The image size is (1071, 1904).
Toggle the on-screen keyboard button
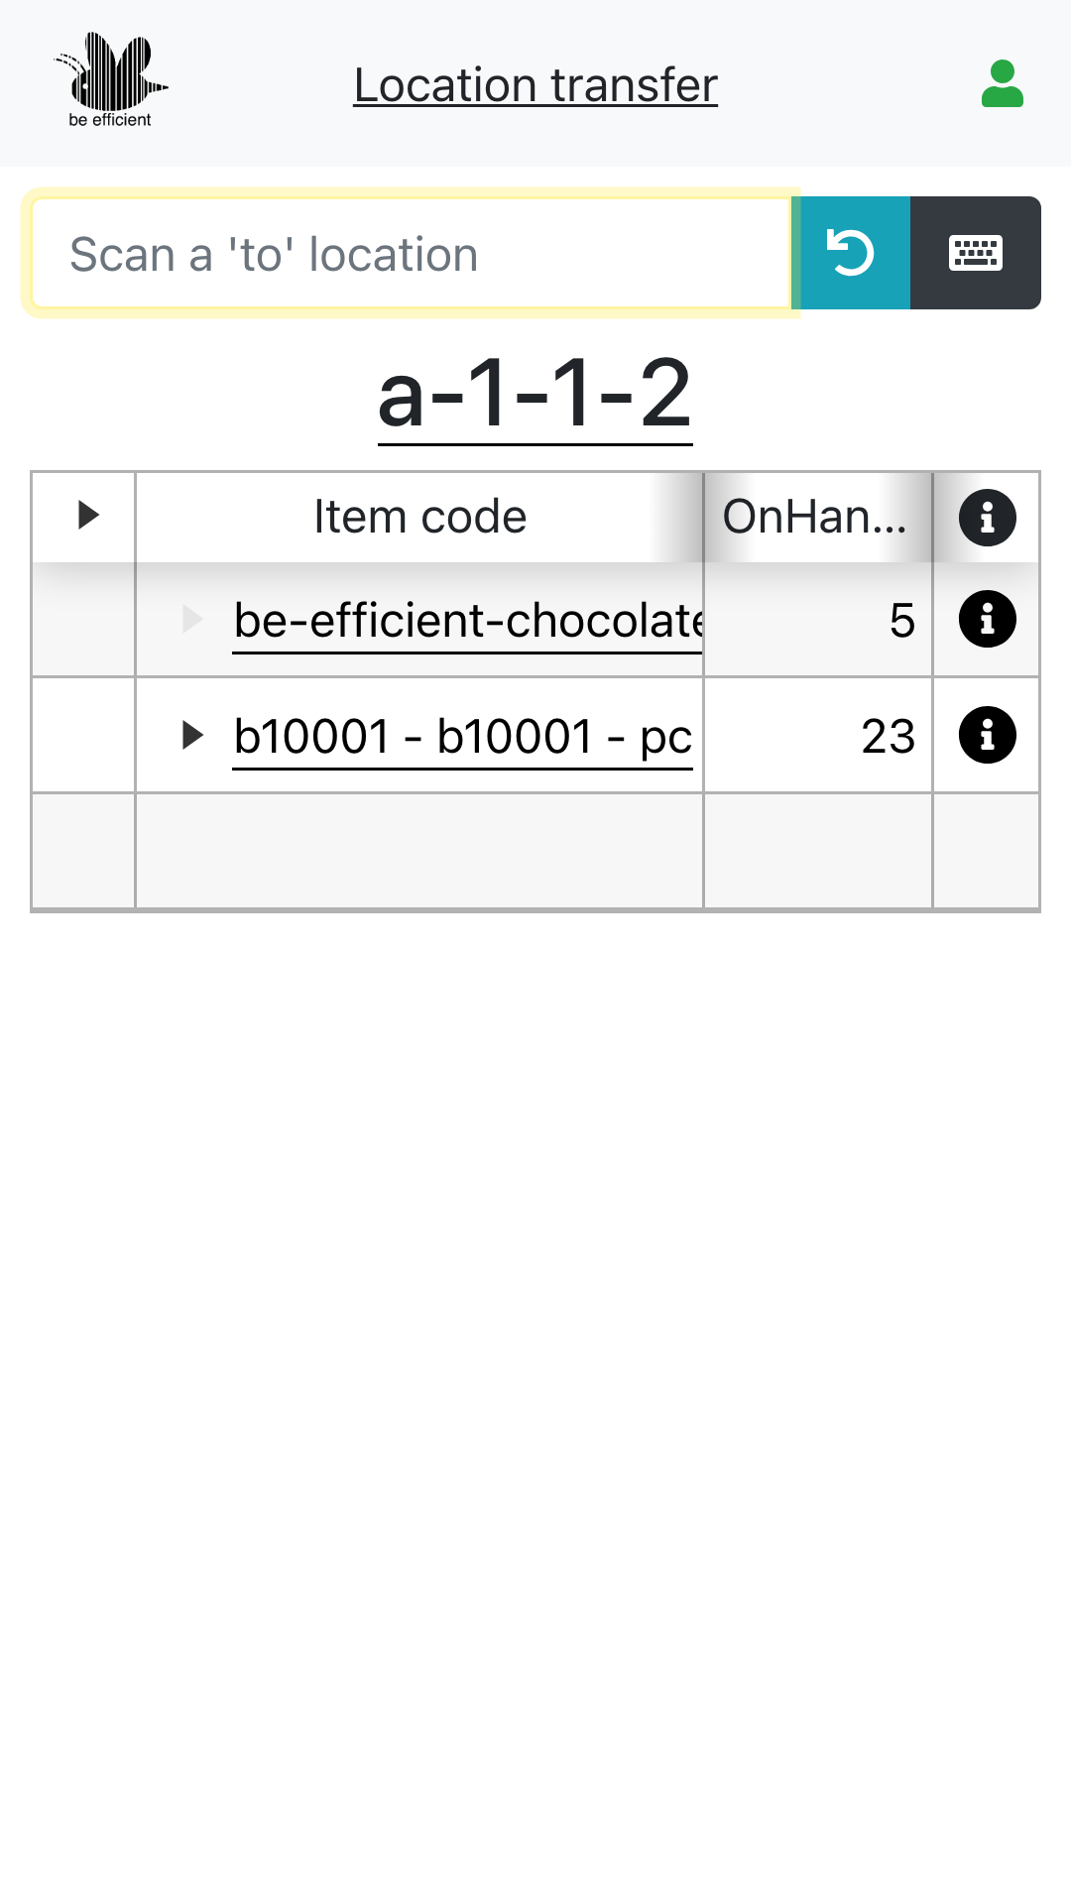(975, 253)
